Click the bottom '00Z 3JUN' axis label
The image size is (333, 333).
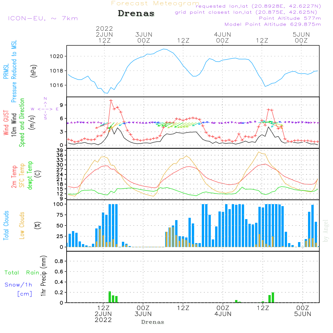point(143,311)
